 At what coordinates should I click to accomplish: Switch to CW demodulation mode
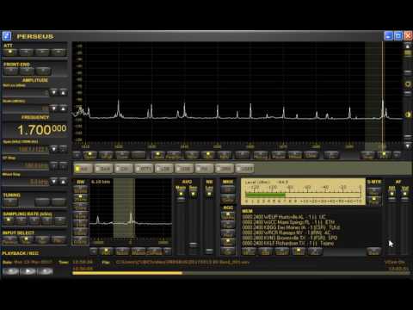point(123,169)
